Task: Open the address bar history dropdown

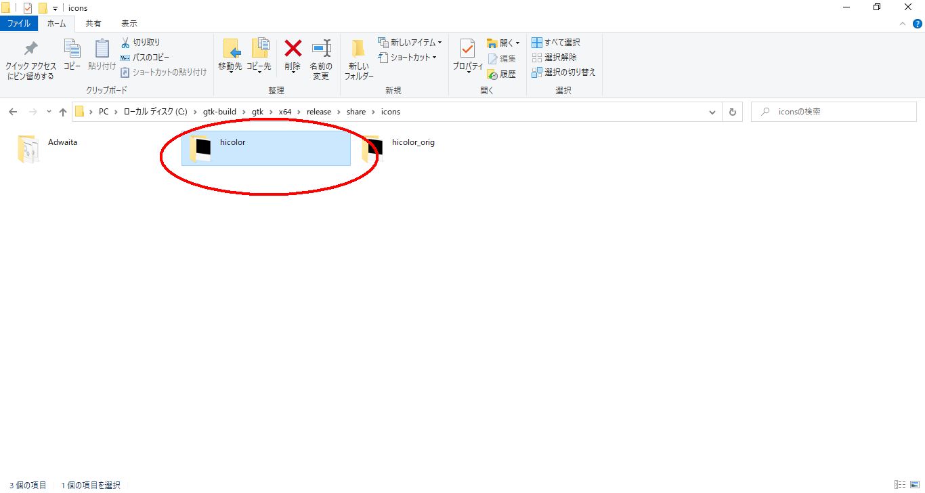Action: (712, 112)
